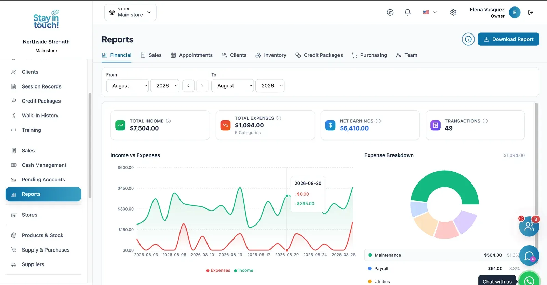The width and height of the screenshot is (547, 285).
Task: Switch to the Inventory reports tab
Action: 271,55
